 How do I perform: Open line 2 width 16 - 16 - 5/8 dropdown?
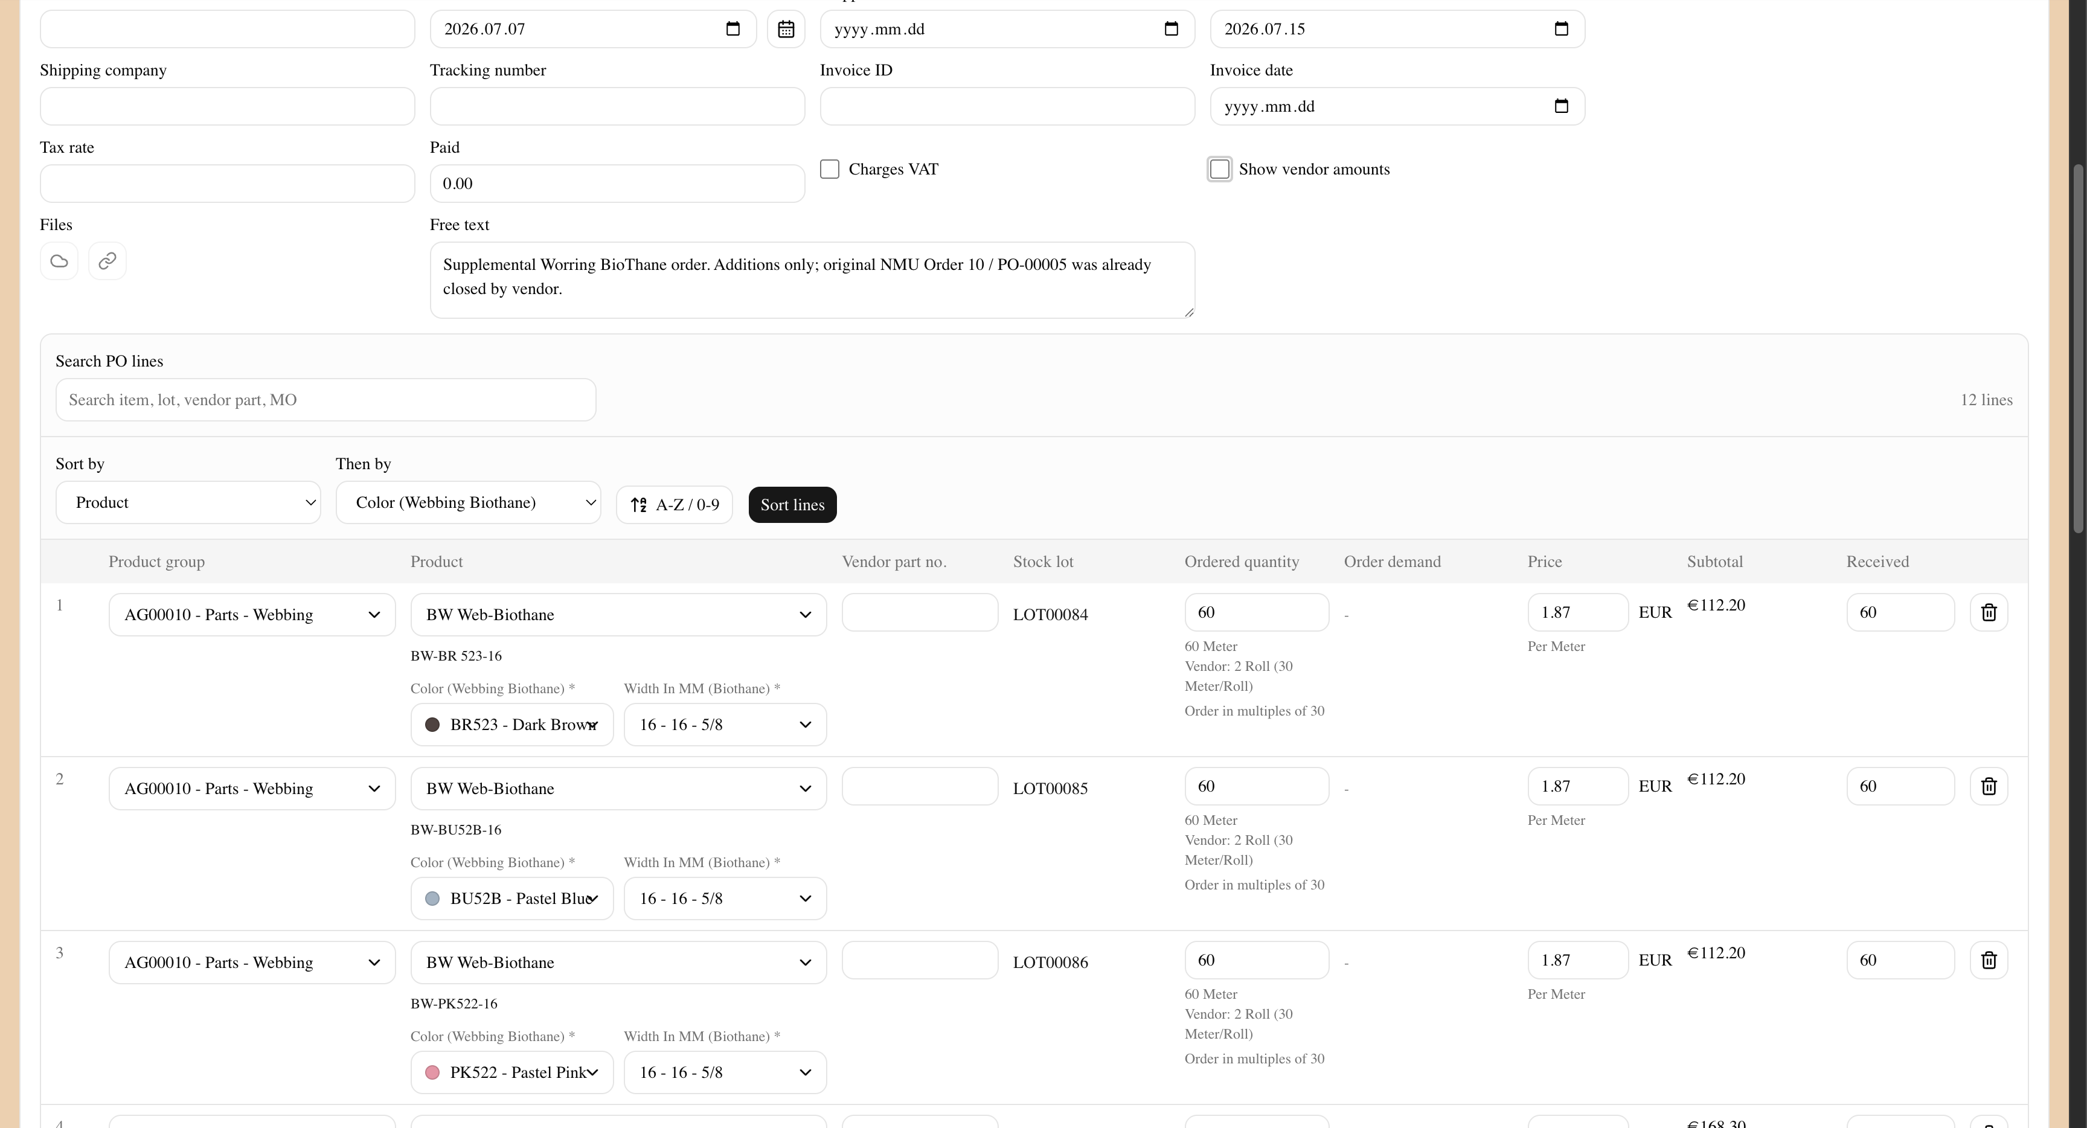[x=725, y=899]
